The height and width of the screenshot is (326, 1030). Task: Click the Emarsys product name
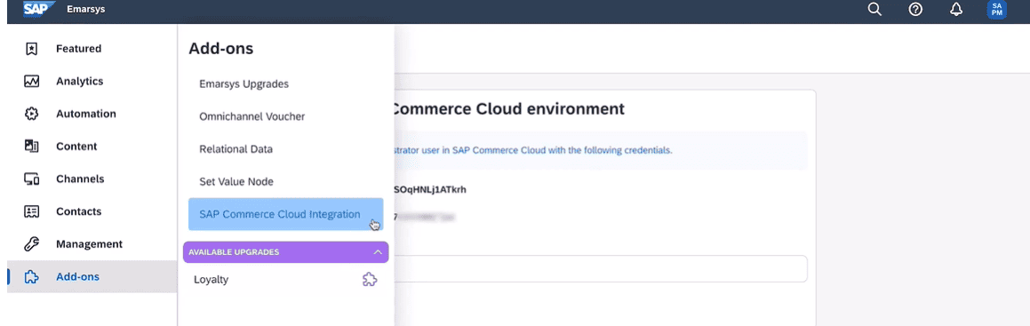click(x=85, y=9)
